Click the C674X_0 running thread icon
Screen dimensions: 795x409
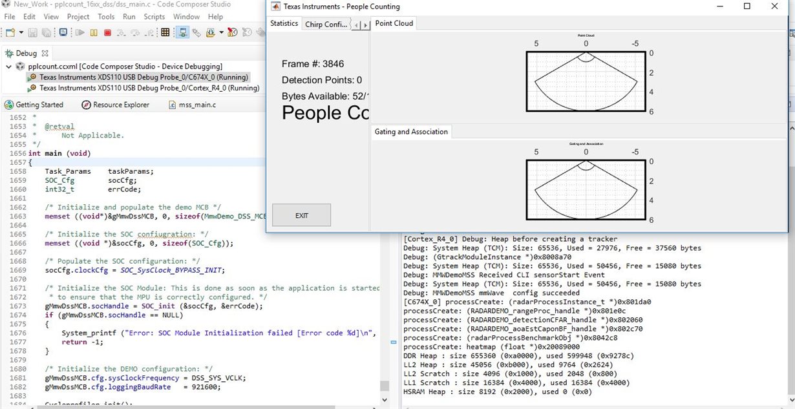pyautogui.click(x=32, y=77)
